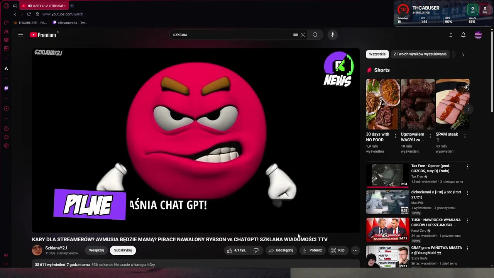Go to YouTube Premium home logo
The height and width of the screenshot is (278, 494).
43,35
